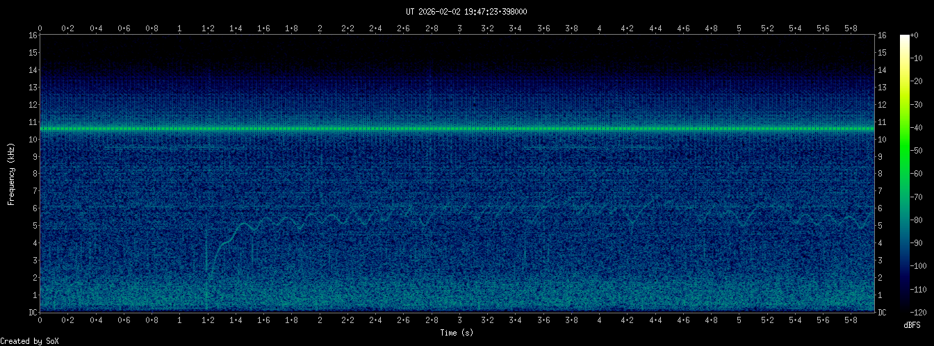Click the 1.2 s tick on the top time axis
Viewport: 934px width, 346px height.
[x=208, y=28]
